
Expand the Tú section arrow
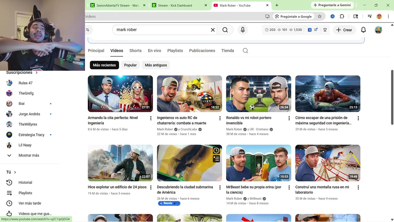[15, 172]
